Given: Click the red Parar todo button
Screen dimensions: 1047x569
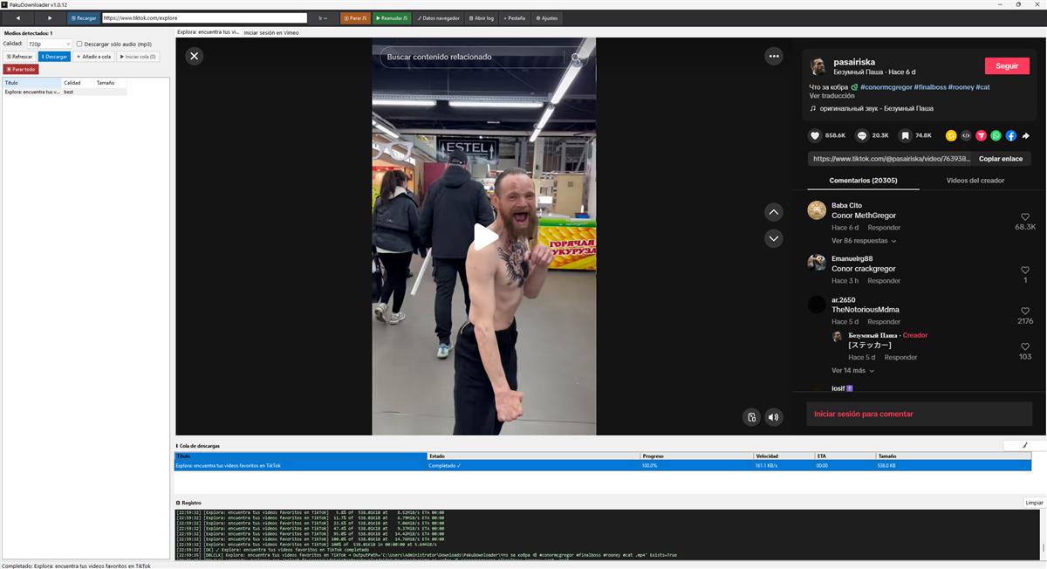Looking at the screenshot, I should 21,69.
